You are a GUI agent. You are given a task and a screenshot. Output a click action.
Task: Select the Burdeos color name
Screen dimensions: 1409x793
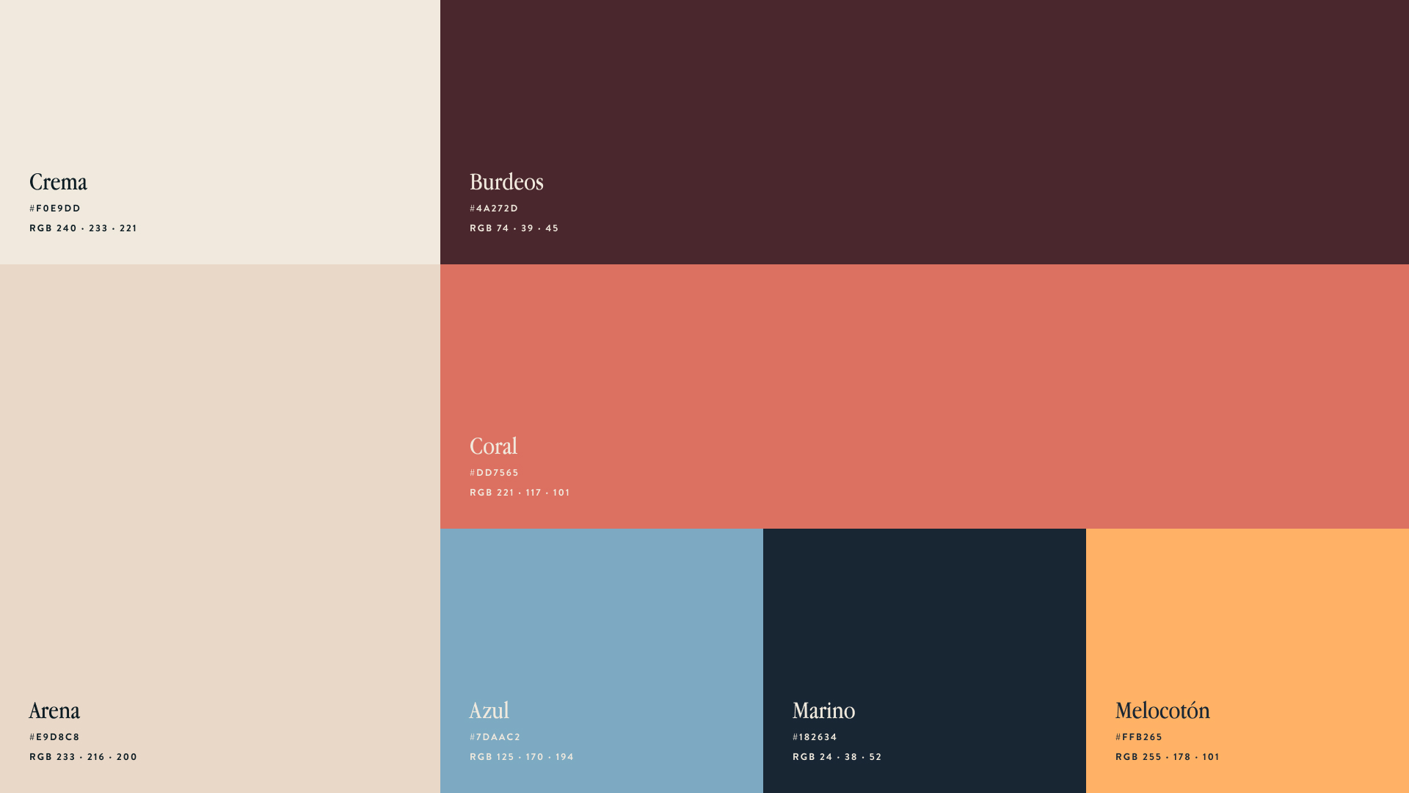click(x=506, y=182)
